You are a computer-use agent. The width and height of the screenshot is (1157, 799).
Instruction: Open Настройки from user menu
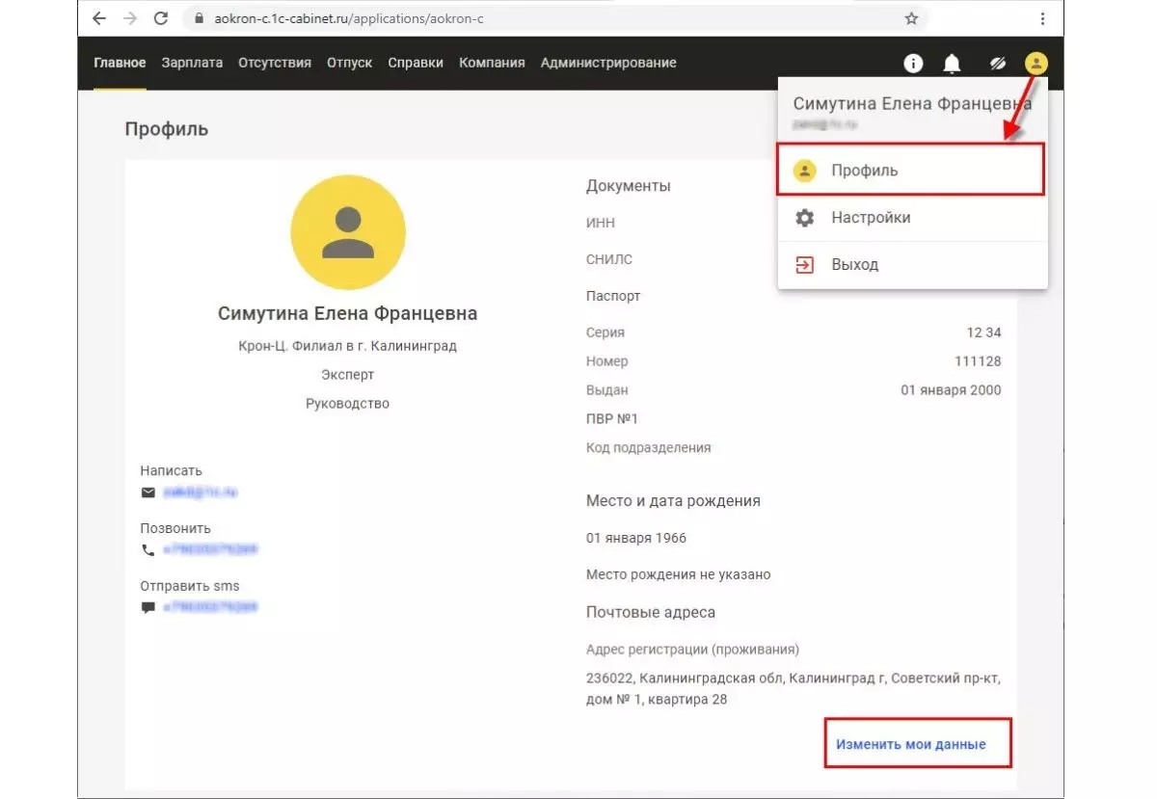coord(871,218)
